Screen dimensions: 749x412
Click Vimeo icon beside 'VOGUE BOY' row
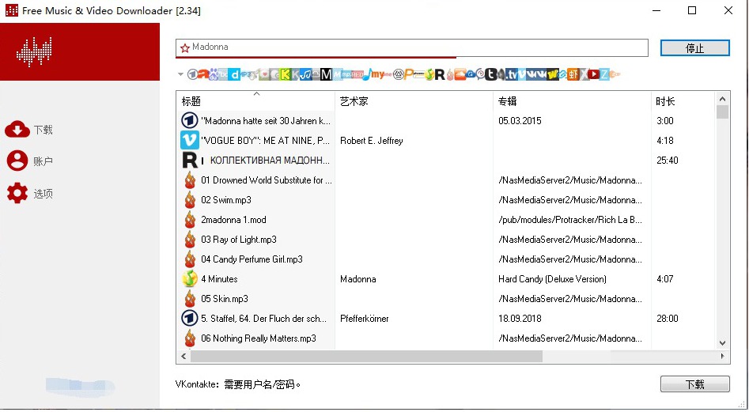(x=190, y=140)
